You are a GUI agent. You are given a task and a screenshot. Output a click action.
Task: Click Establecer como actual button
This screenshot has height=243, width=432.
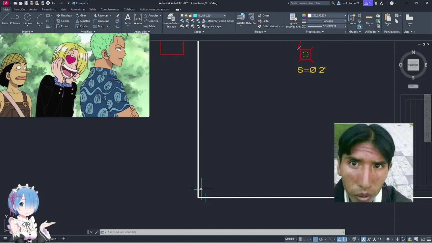(218, 21)
